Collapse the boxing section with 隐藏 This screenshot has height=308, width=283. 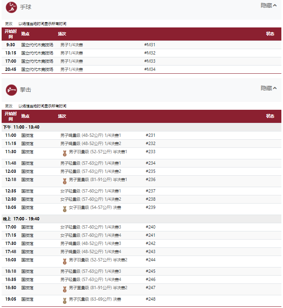coord(269,88)
